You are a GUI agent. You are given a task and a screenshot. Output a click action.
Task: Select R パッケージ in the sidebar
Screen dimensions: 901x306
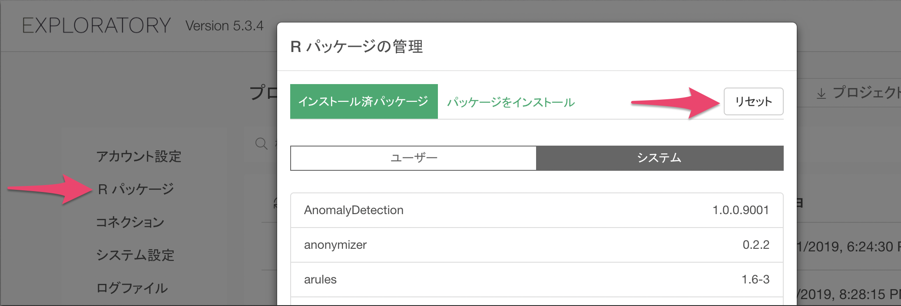coord(136,189)
